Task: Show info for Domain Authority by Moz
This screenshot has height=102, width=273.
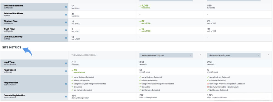Action: pyautogui.click(x=66, y=38)
